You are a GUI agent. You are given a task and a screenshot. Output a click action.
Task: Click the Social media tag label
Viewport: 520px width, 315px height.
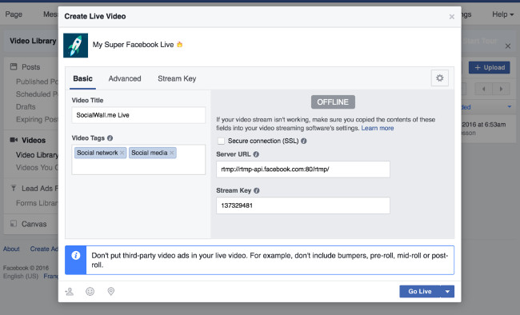150,153
